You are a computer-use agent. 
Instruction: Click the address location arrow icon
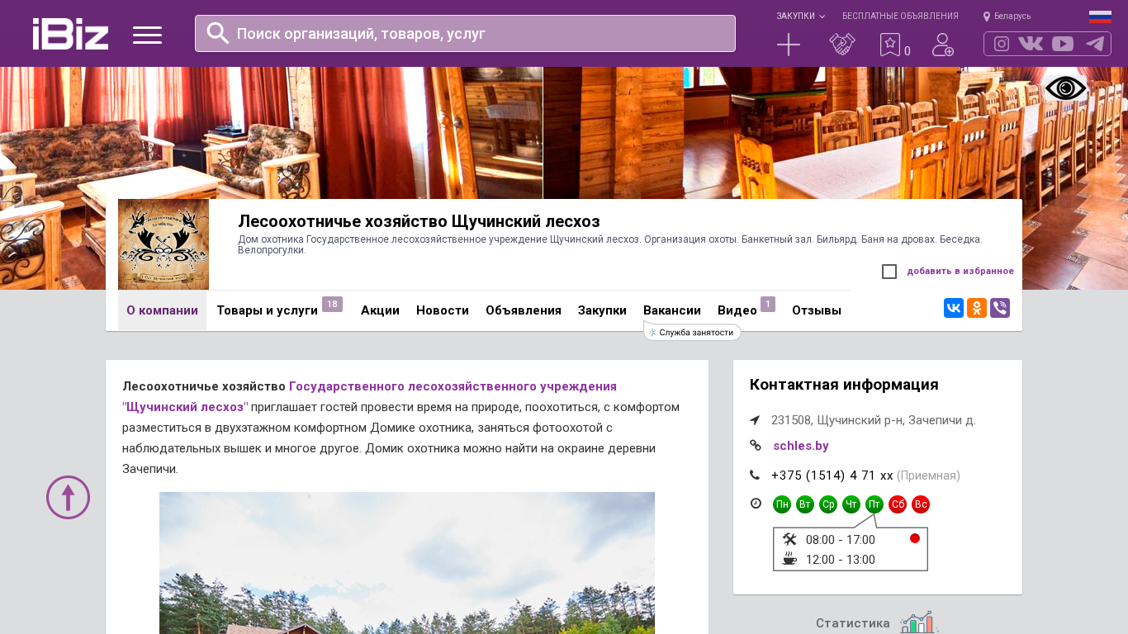[x=755, y=420]
